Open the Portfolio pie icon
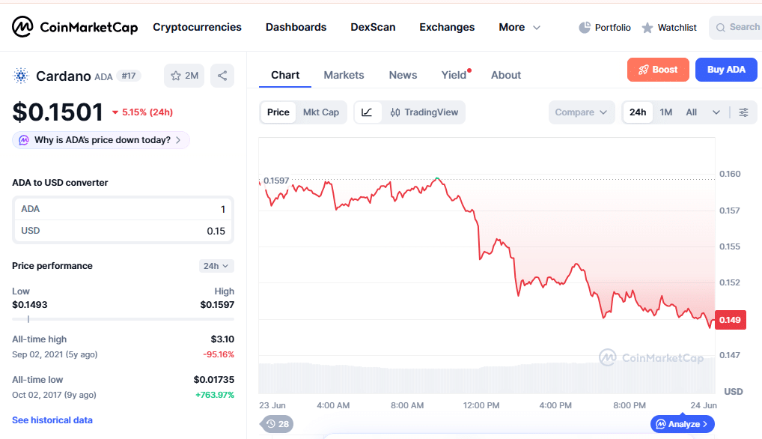 pos(585,28)
